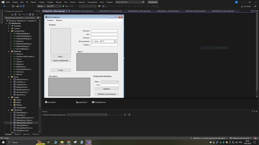This screenshot has height=145, width=259.
Task: Switch to the ListClients.cs designer tab
Action: coord(195,11)
